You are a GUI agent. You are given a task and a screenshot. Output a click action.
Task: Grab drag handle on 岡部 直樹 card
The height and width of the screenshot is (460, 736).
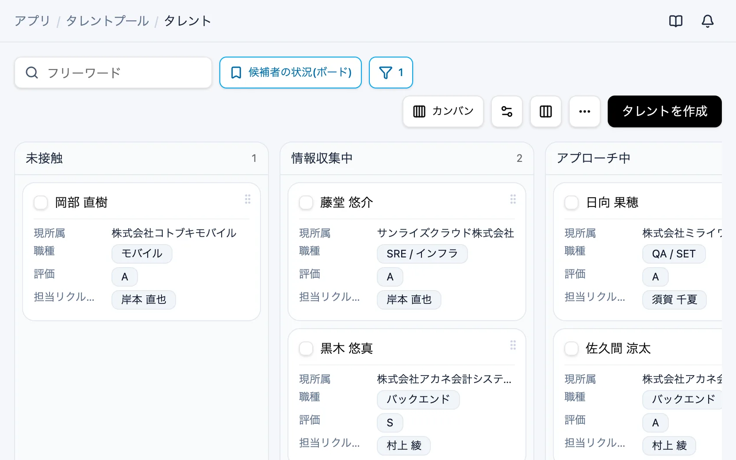[x=248, y=199]
